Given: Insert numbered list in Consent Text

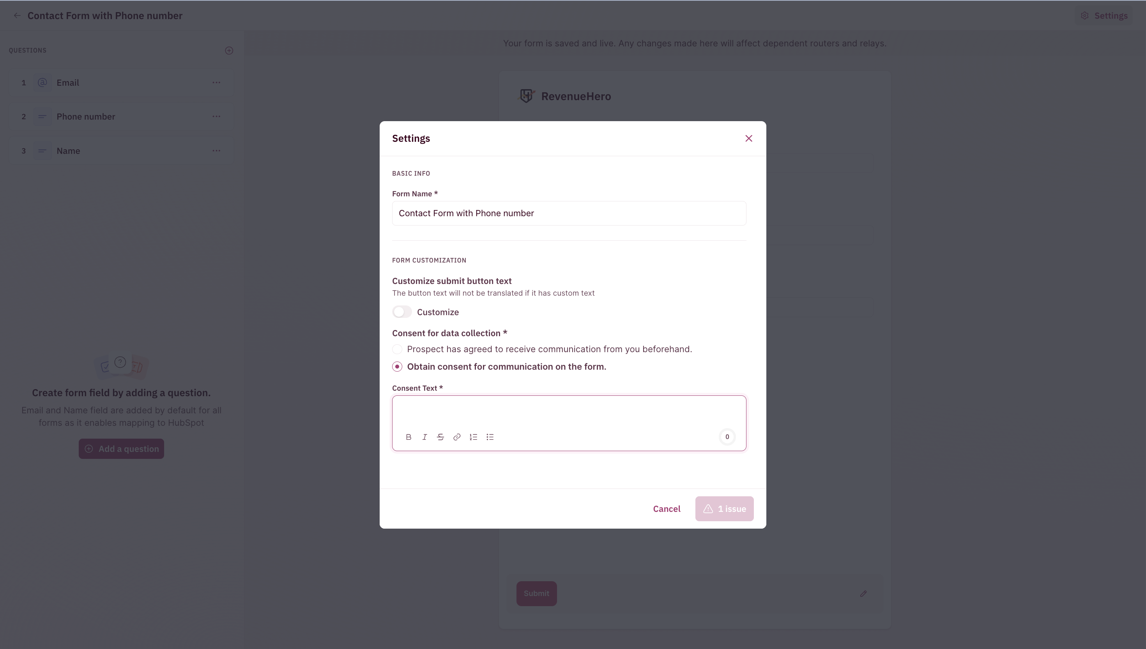Looking at the screenshot, I should click(x=474, y=437).
